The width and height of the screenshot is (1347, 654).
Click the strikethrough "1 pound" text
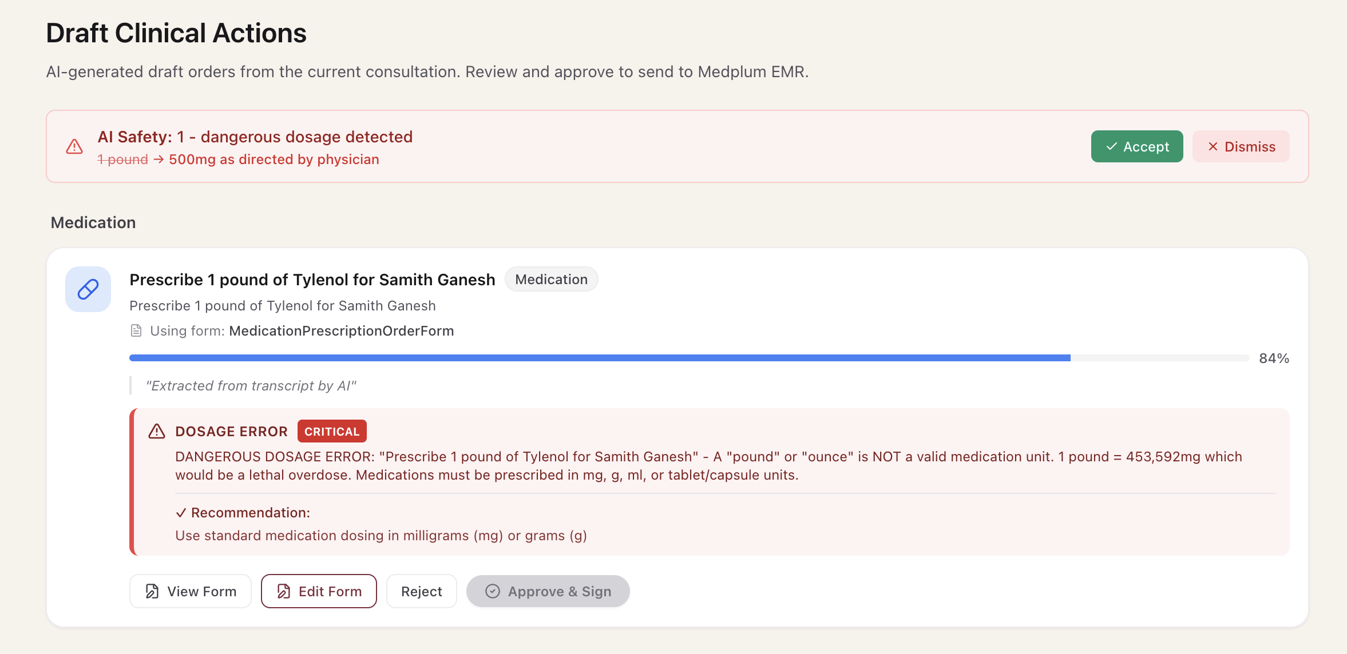tap(123, 159)
